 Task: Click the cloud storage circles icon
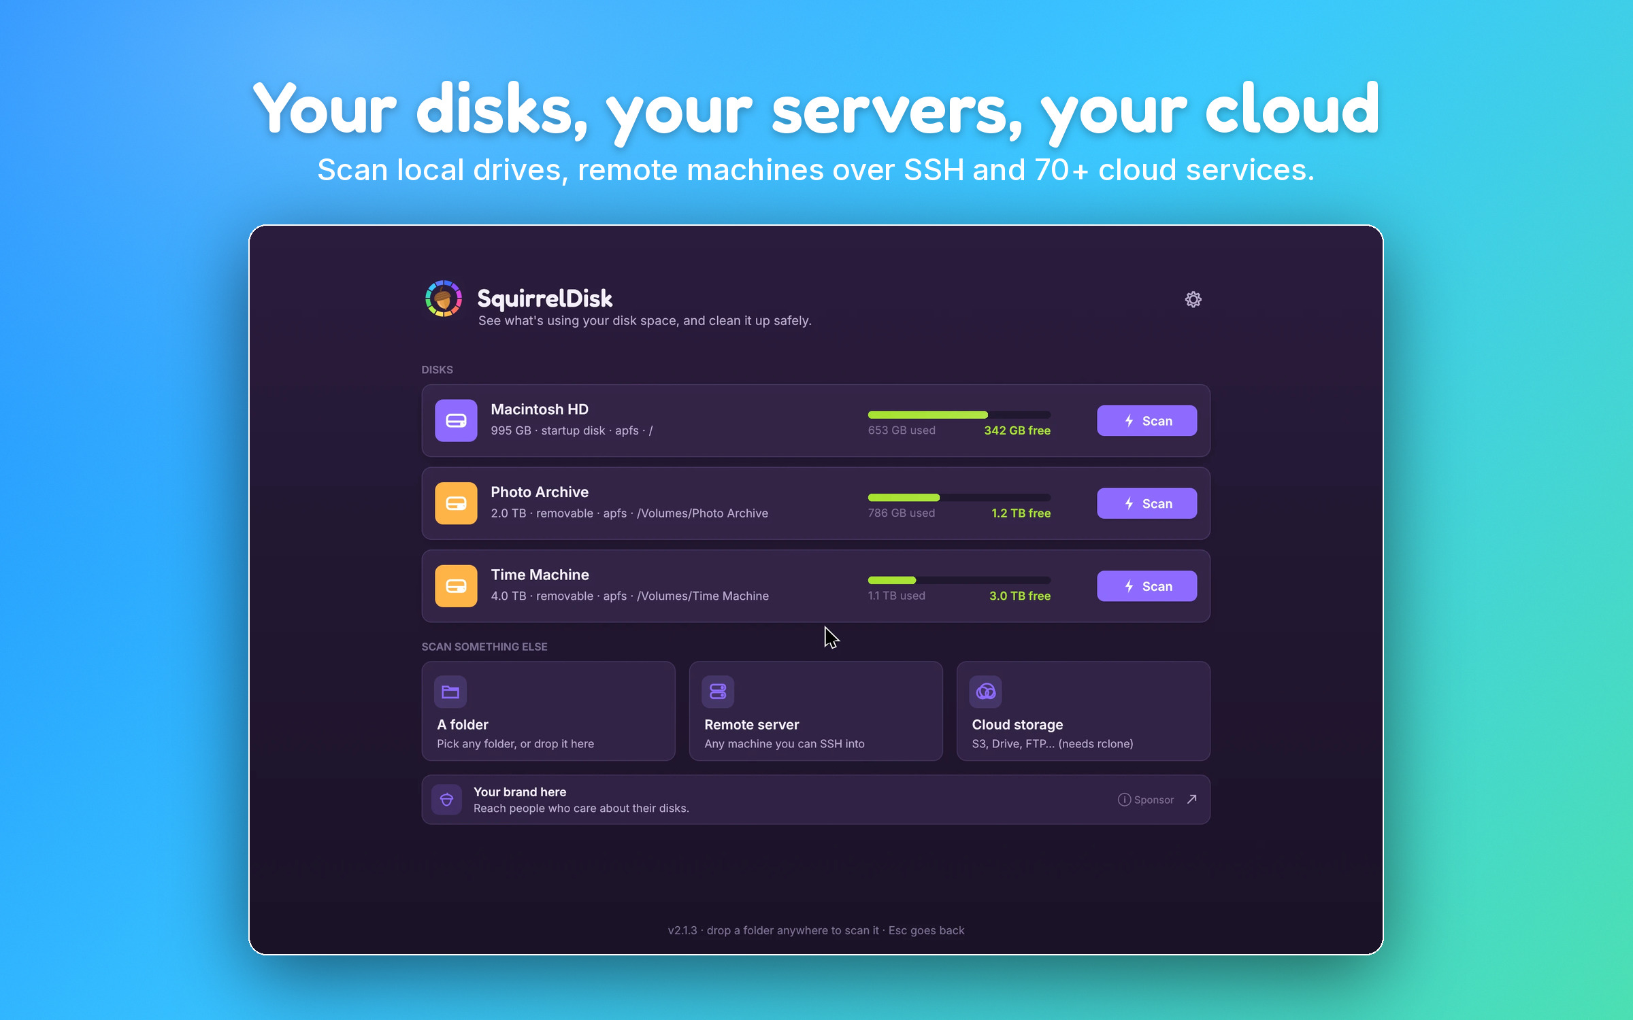[x=985, y=692]
